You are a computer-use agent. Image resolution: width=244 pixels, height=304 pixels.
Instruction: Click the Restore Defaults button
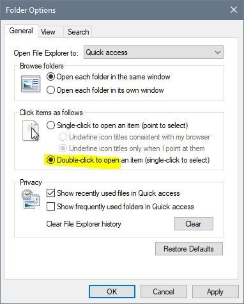click(189, 249)
